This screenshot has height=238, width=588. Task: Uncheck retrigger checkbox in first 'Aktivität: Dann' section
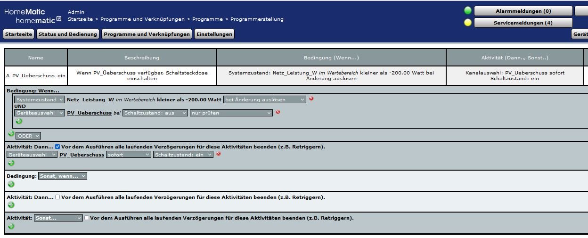[x=57, y=147]
